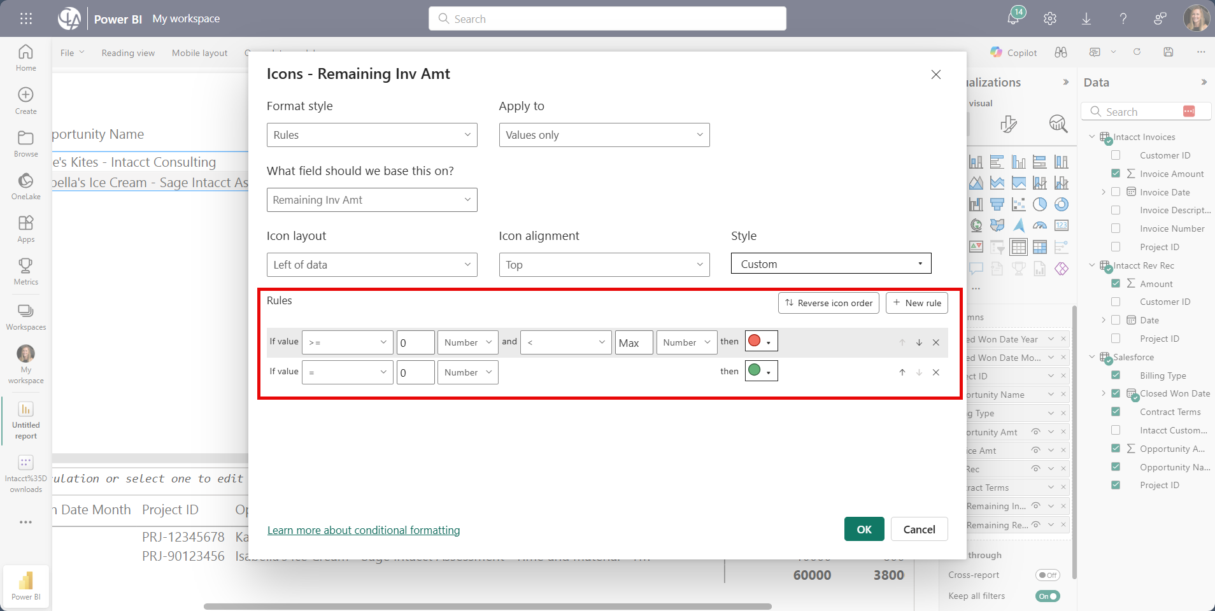The width and height of the screenshot is (1215, 611).
Task: Expand the Apply to Values only dropdown
Action: point(604,135)
